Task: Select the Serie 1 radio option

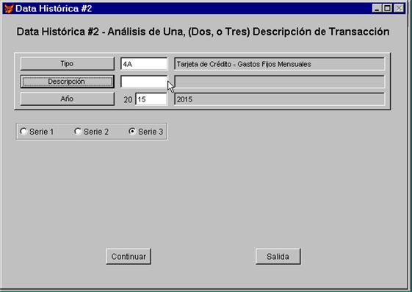Action: point(37,132)
